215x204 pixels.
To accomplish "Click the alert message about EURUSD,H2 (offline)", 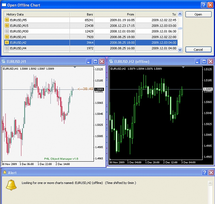I will click(79, 183).
